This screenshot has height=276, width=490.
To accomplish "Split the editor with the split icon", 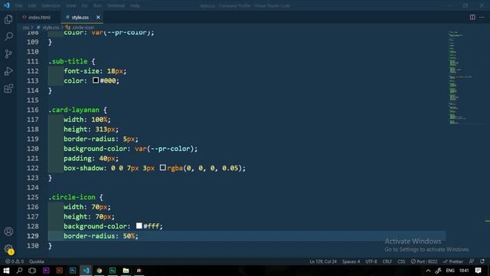I will (x=472, y=17).
